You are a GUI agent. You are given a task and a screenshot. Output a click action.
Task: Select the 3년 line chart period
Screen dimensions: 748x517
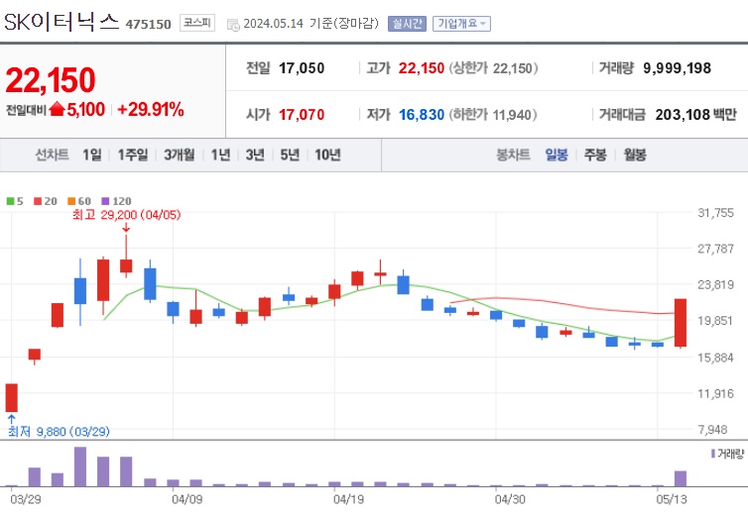coord(255,155)
